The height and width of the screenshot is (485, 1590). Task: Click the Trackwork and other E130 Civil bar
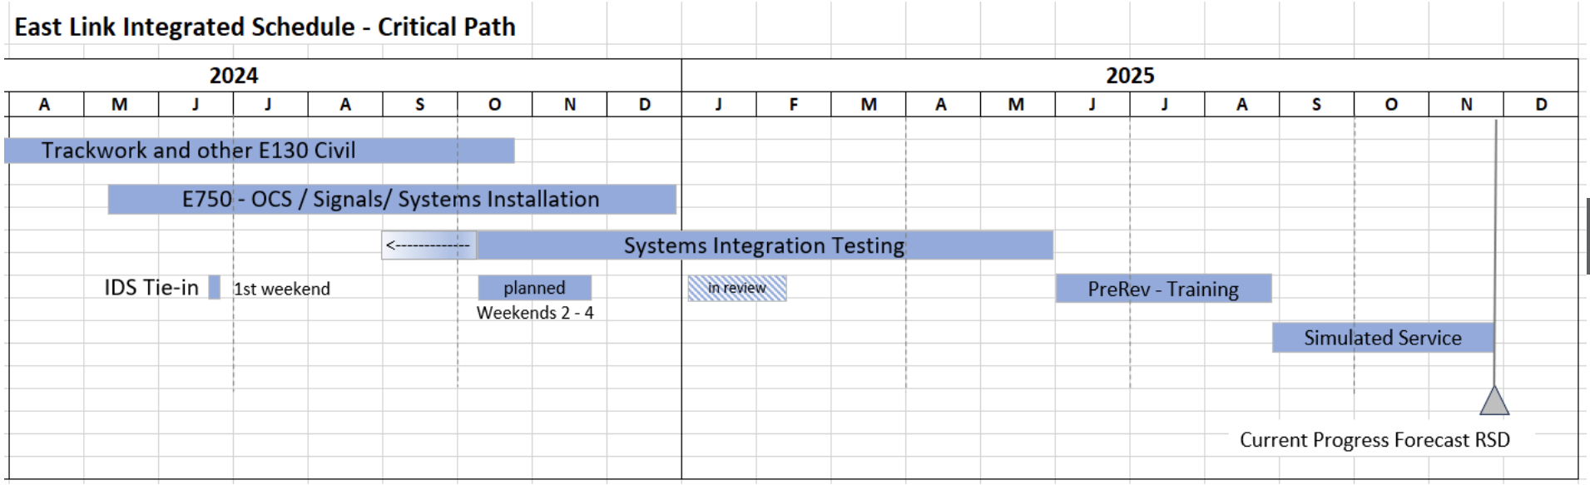tap(259, 151)
